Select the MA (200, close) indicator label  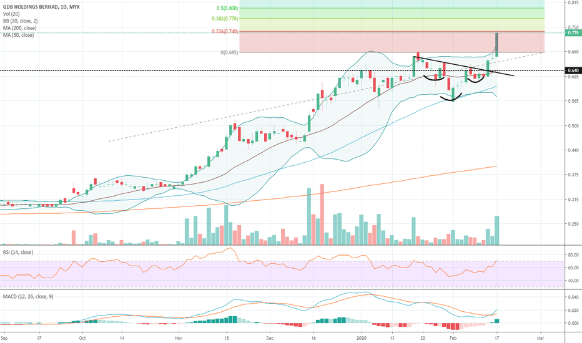(20, 28)
